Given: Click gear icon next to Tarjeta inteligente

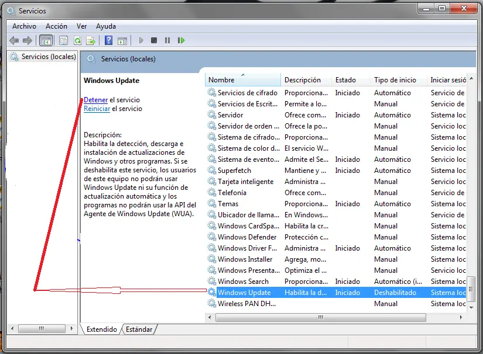Looking at the screenshot, I should (x=211, y=181).
